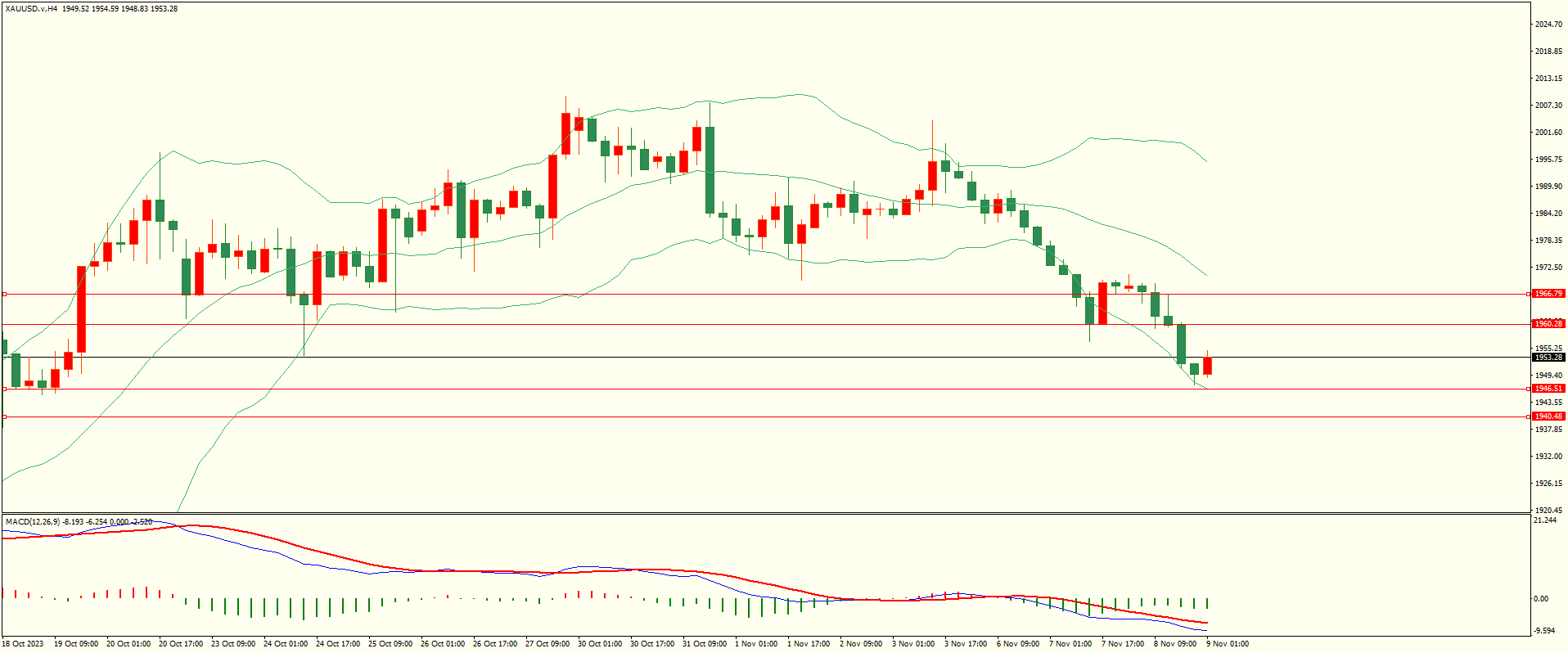This screenshot has height=653, width=1568.
Task: Click the last red candle on chart
Action: (x=1207, y=366)
